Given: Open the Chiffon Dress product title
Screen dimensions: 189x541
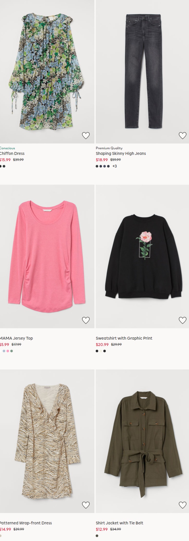Looking at the screenshot, I should pos(12,154).
